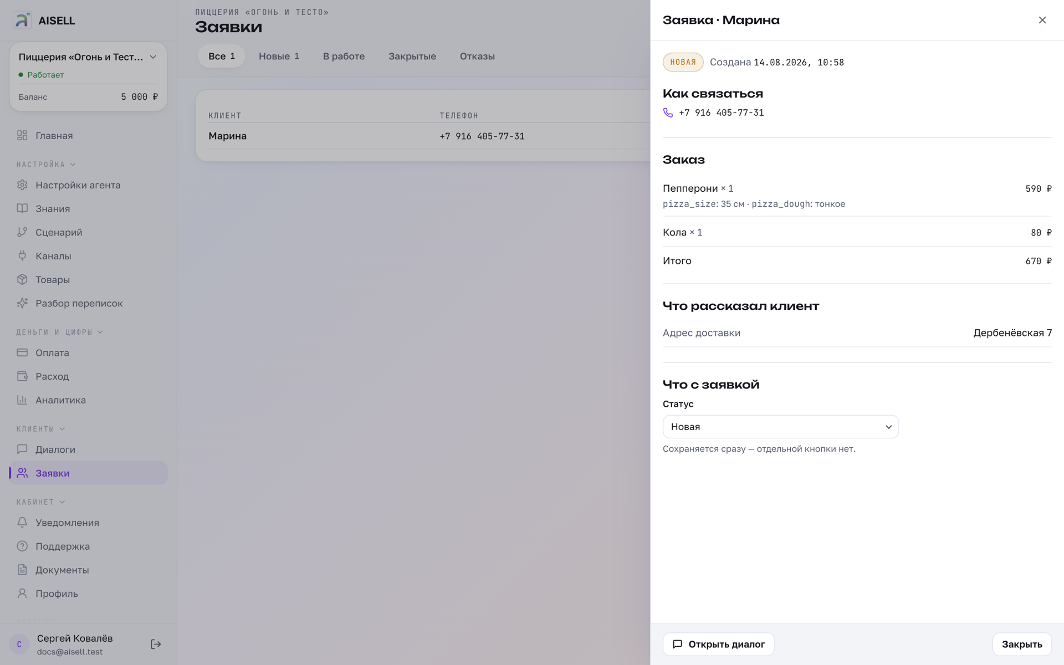Click the НОВАЯ status badge
The height and width of the screenshot is (665, 1064).
(683, 63)
